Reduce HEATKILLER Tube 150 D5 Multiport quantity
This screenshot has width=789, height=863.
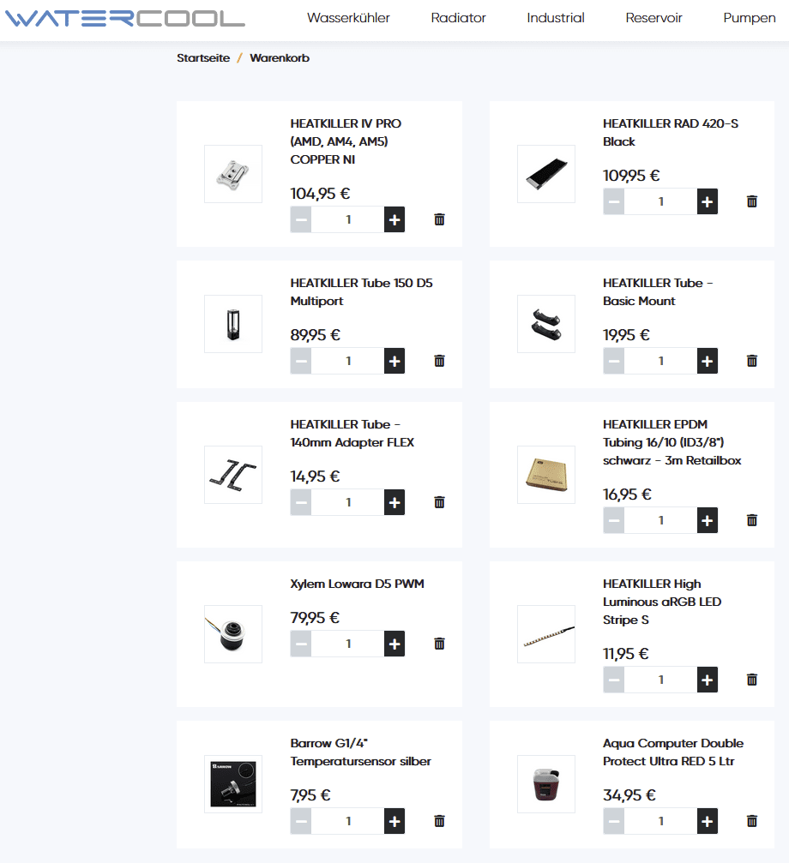[301, 361]
